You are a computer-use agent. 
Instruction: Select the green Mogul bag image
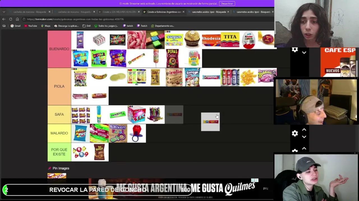pos(99,58)
